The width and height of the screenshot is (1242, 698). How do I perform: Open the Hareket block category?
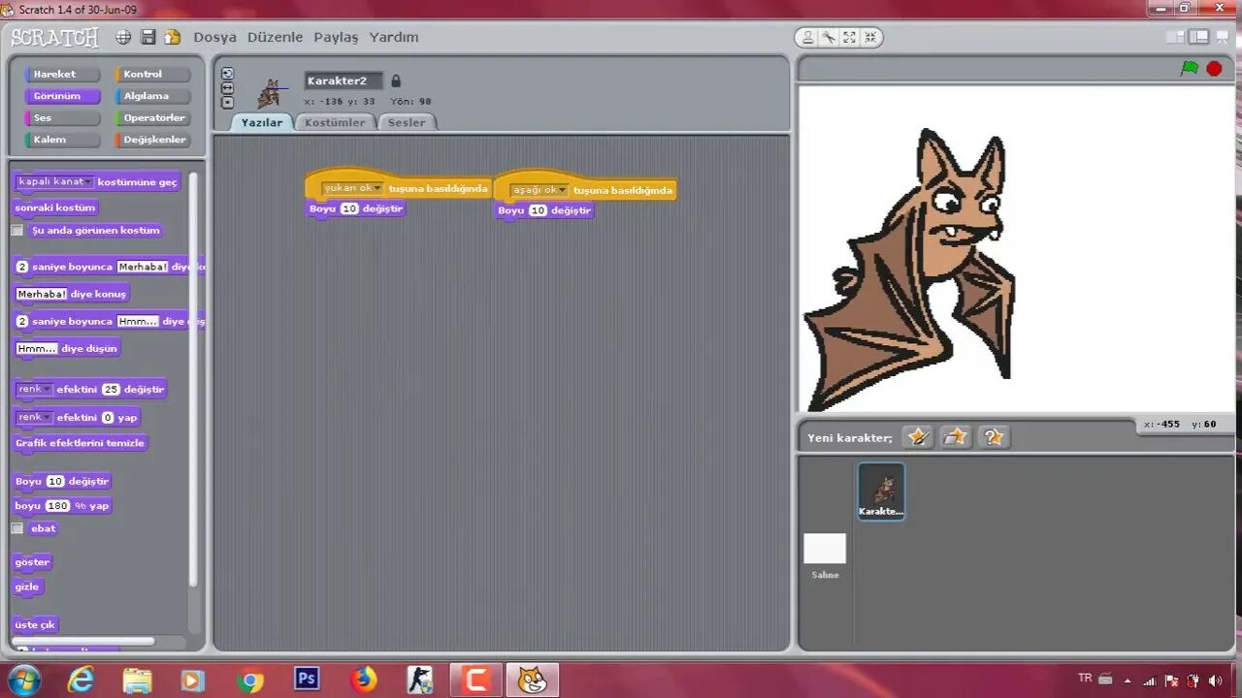(x=62, y=74)
